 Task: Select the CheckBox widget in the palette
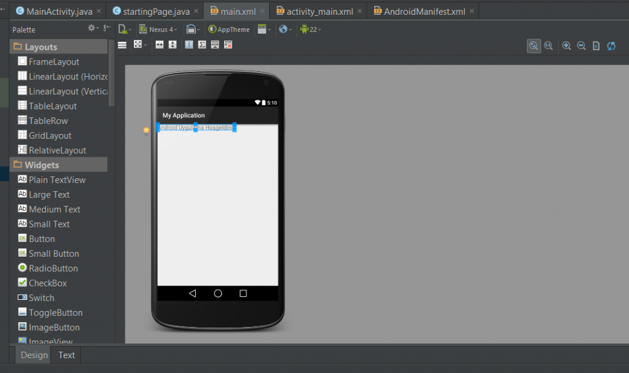click(x=45, y=283)
